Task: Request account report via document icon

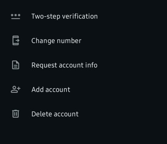Action: point(16,65)
